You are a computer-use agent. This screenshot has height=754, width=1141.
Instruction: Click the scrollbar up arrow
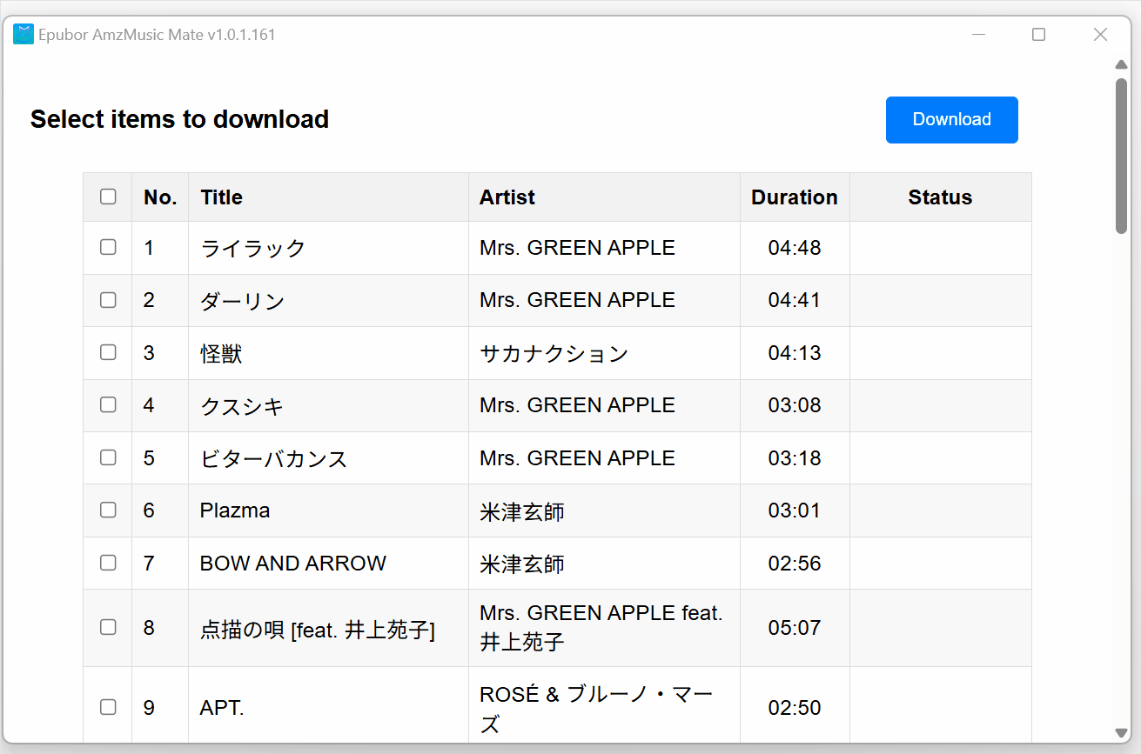tap(1121, 64)
